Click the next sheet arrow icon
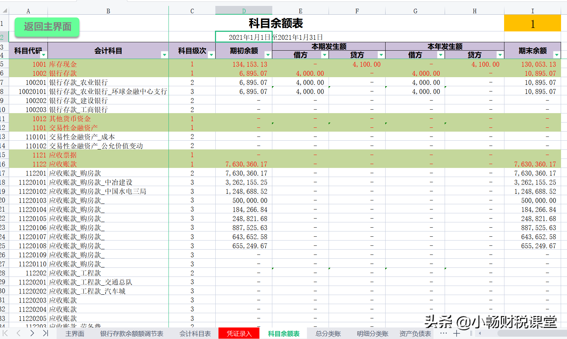 click(x=32, y=333)
